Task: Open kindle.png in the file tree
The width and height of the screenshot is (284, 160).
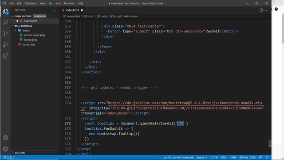Action: pyautogui.click(x=31, y=40)
